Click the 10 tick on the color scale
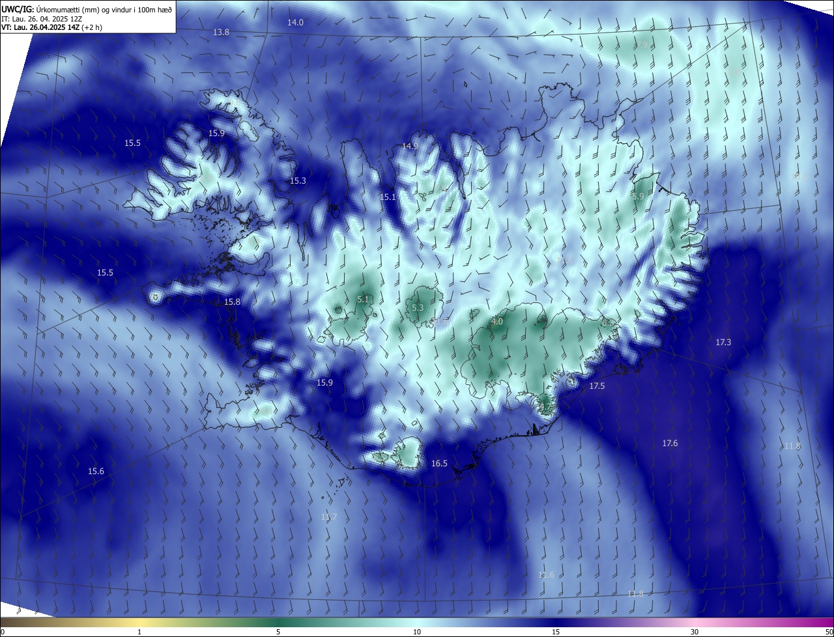 tap(417, 632)
